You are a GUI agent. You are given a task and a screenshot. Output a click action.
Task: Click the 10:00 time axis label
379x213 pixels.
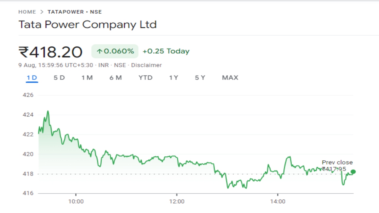coord(76,202)
